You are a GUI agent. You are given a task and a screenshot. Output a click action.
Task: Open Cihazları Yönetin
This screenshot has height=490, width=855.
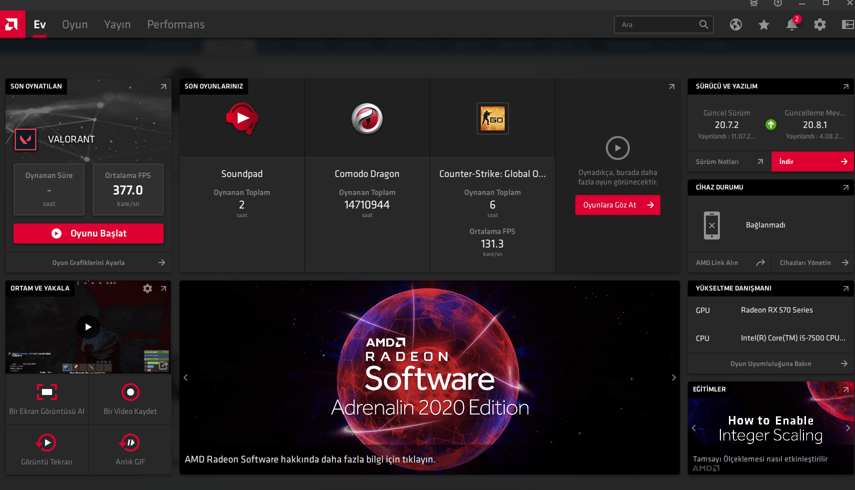812,262
